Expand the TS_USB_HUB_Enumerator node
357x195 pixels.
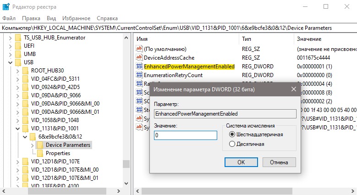click(10, 38)
